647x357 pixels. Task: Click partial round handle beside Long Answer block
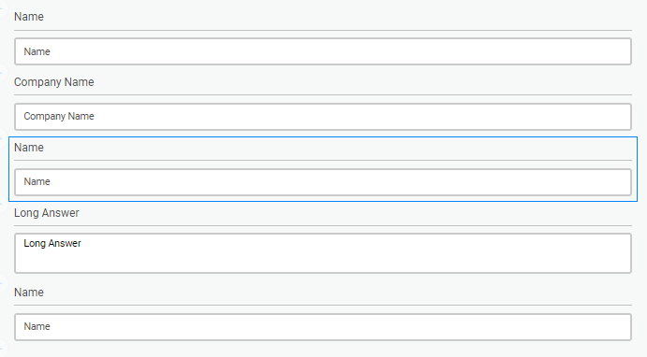(3, 204)
